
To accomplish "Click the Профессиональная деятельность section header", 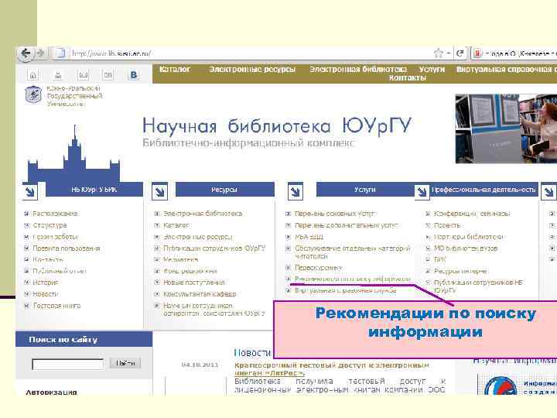I will [x=484, y=190].
